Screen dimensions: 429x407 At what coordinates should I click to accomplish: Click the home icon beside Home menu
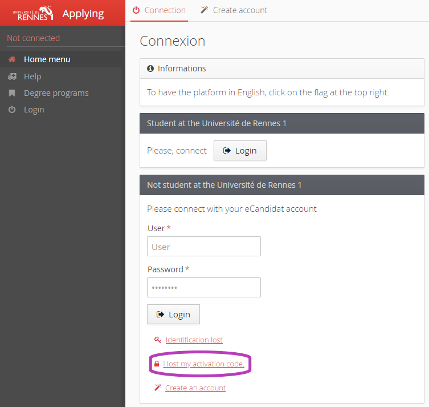12,59
